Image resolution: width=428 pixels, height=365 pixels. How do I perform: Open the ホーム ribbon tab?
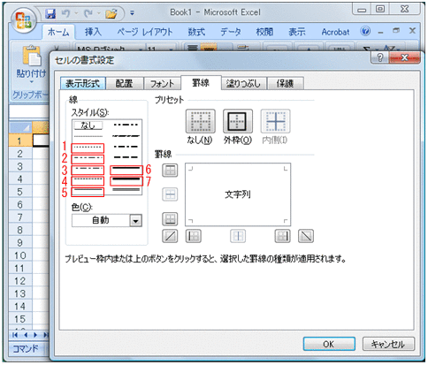[x=58, y=32]
